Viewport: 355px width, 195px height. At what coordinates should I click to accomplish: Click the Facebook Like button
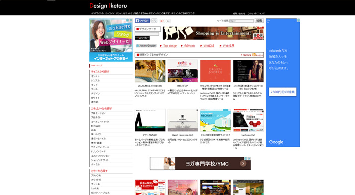click(x=142, y=21)
